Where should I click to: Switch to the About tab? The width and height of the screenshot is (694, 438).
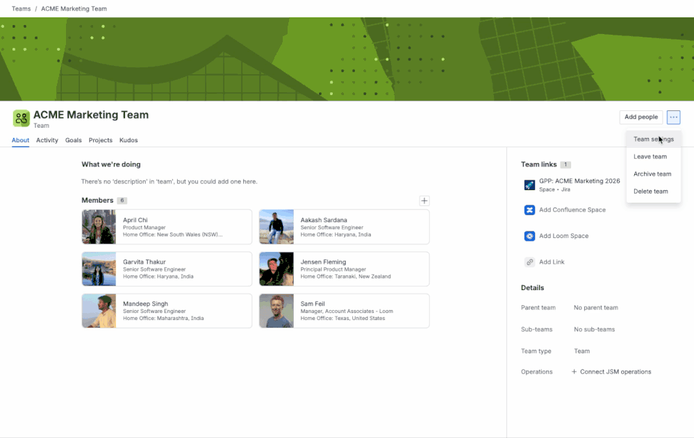point(20,140)
